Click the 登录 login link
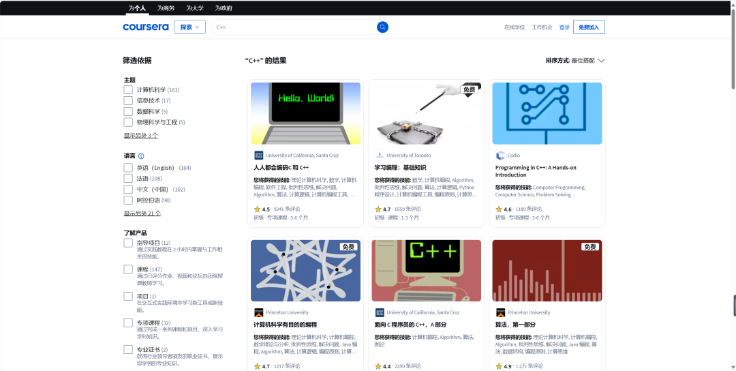Image resolution: width=736 pixels, height=371 pixels. coord(564,27)
